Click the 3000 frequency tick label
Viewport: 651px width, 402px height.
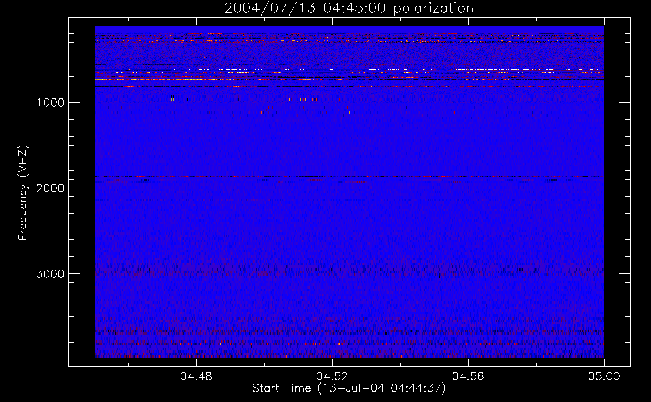[x=50, y=274]
